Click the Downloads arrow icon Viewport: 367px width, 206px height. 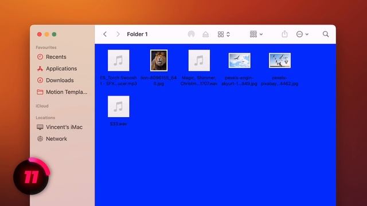pos(40,80)
